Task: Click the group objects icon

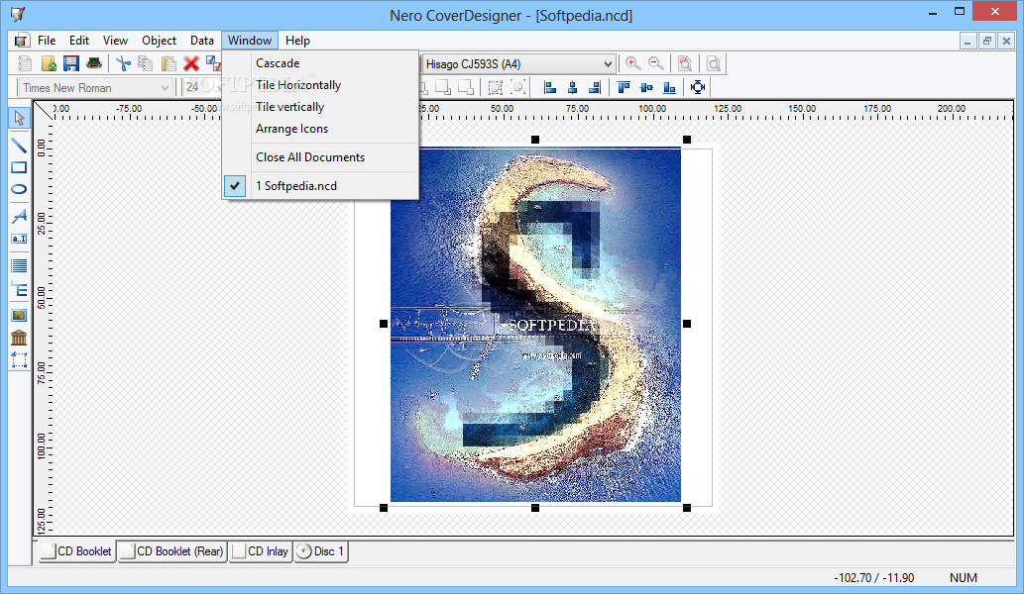Action: [x=495, y=87]
